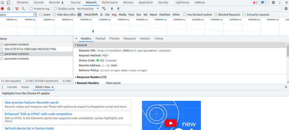Open network search with the magnifier icon
The image size is (289, 130).
23,9
